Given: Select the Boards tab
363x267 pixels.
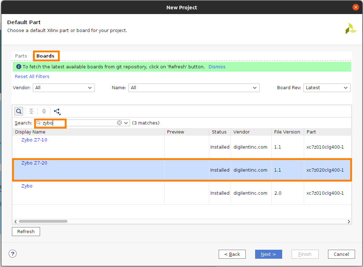Looking at the screenshot, I should pyautogui.click(x=45, y=56).
